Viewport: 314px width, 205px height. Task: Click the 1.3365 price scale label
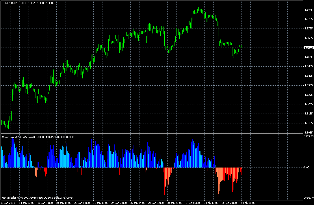pyautogui.click(x=309, y=85)
